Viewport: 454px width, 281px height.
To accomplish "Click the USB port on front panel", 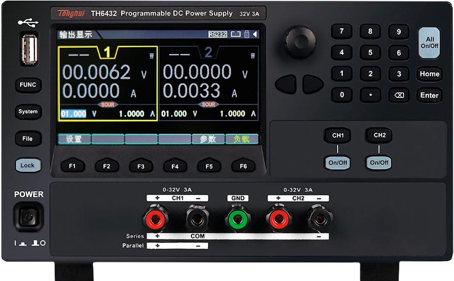I will [x=29, y=49].
